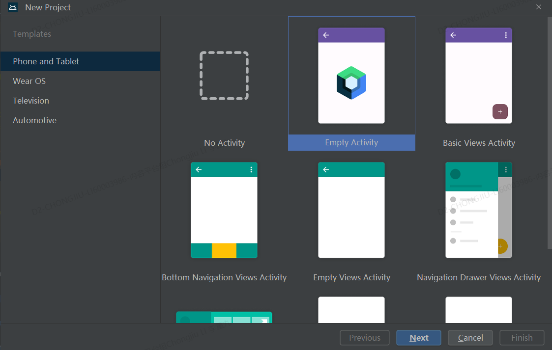The height and width of the screenshot is (350, 552).
Task: Click the Basic Views Activity label
Action: click(x=479, y=143)
